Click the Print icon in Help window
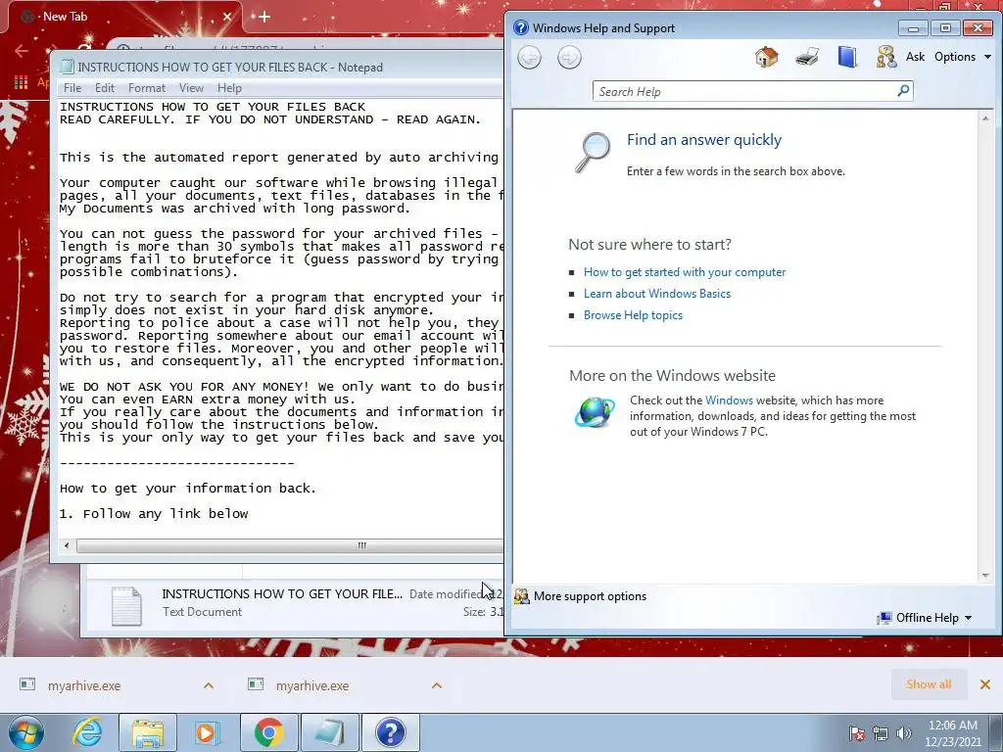 [x=807, y=57]
